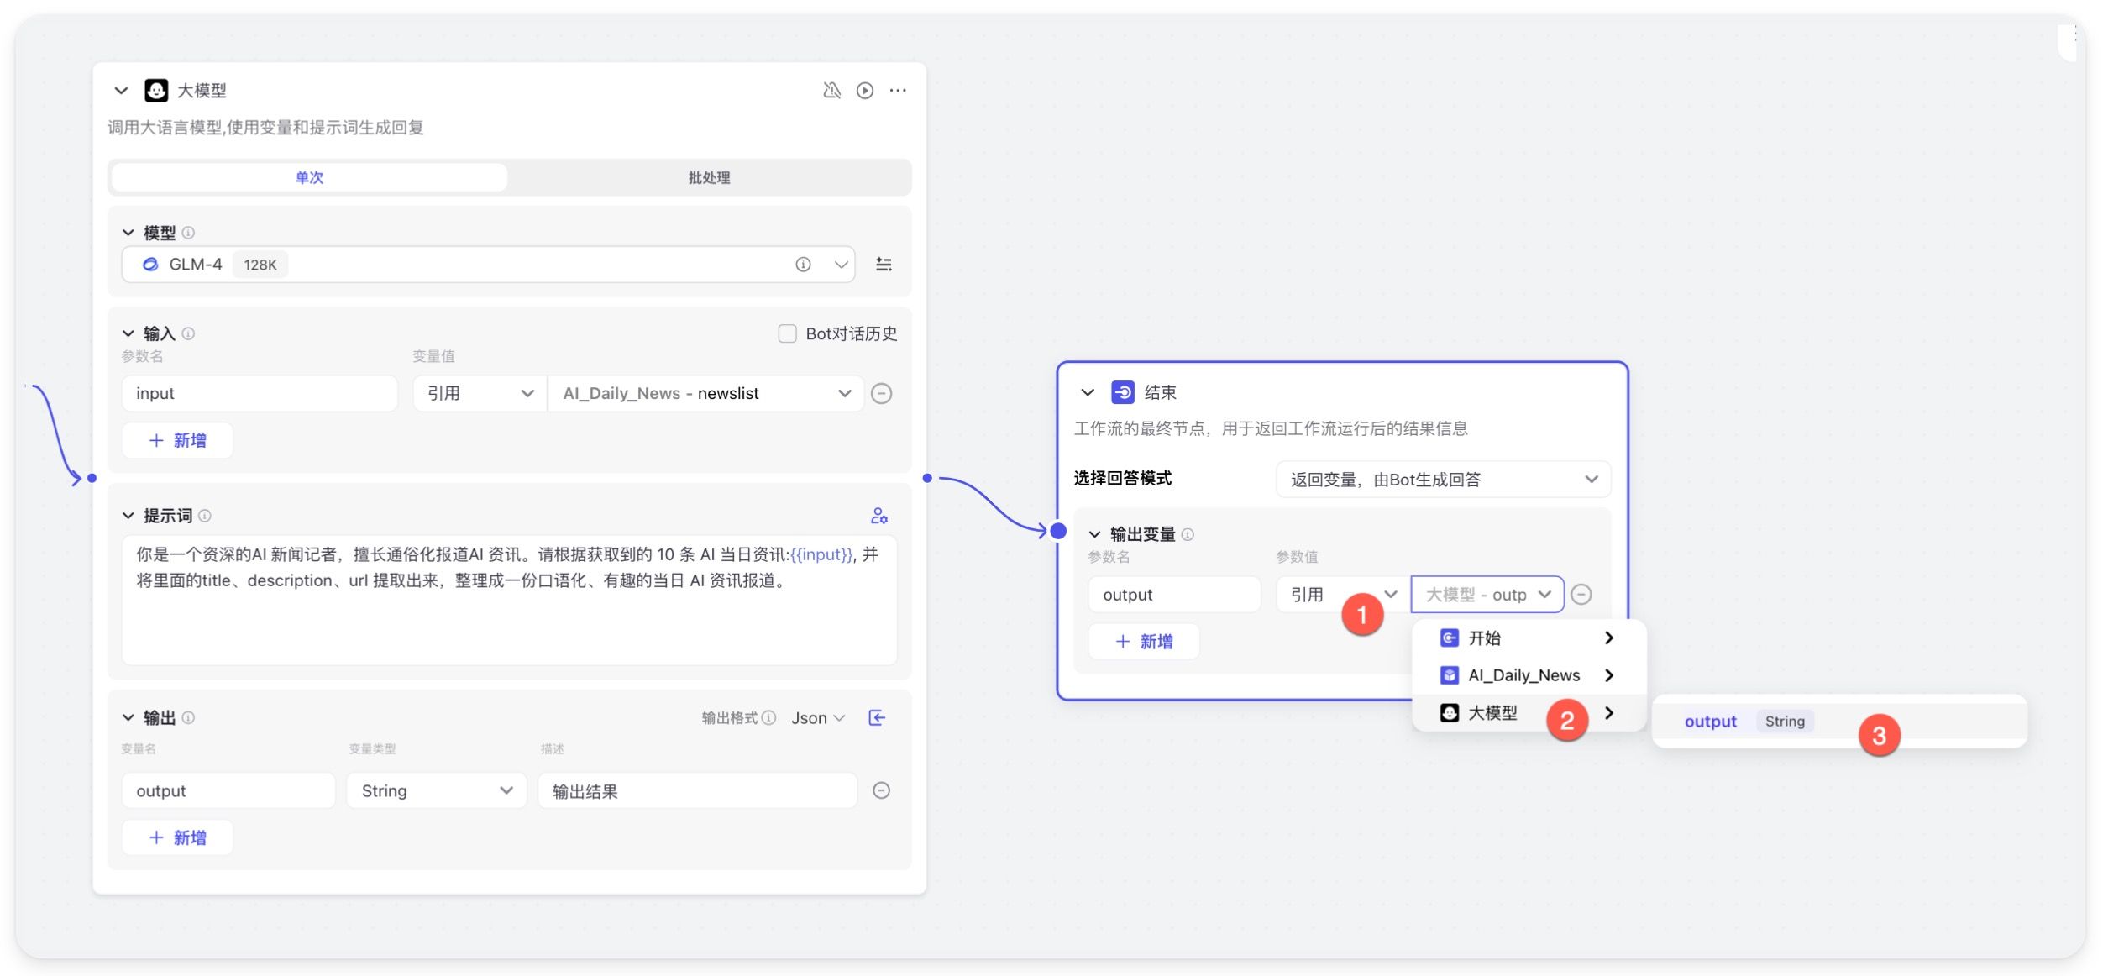Collapse the 大模型 node header chevron
The image size is (2103, 976).
[121, 91]
